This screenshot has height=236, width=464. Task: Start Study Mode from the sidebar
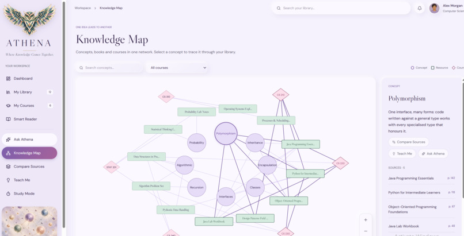(29, 194)
